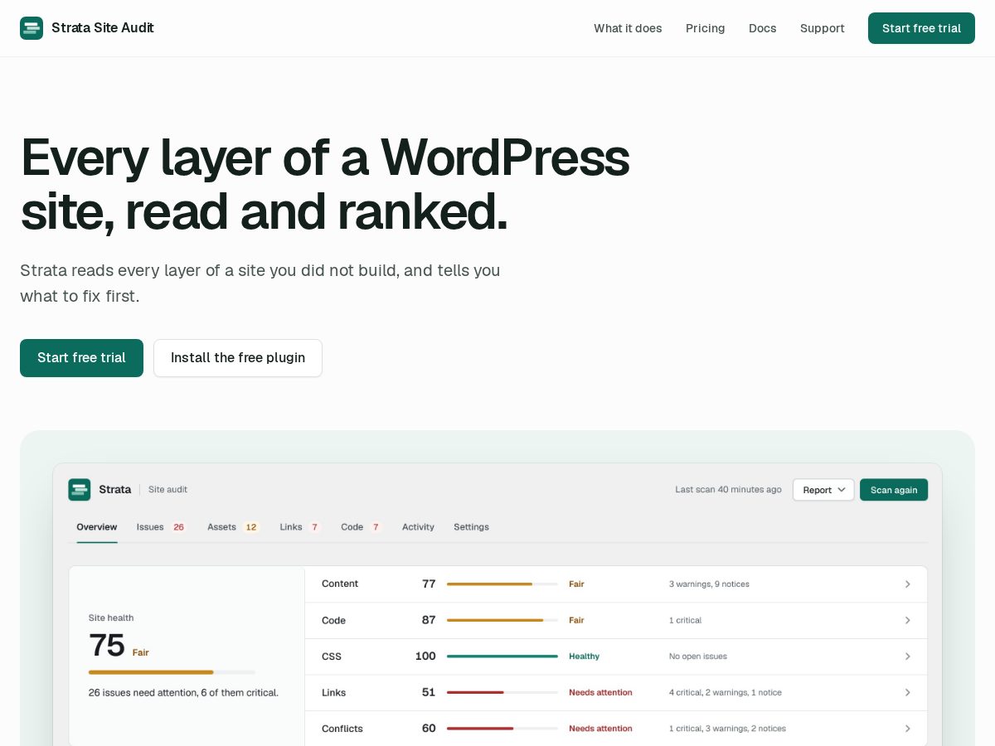
Task: Go to the Pricing page
Action: coord(706,28)
